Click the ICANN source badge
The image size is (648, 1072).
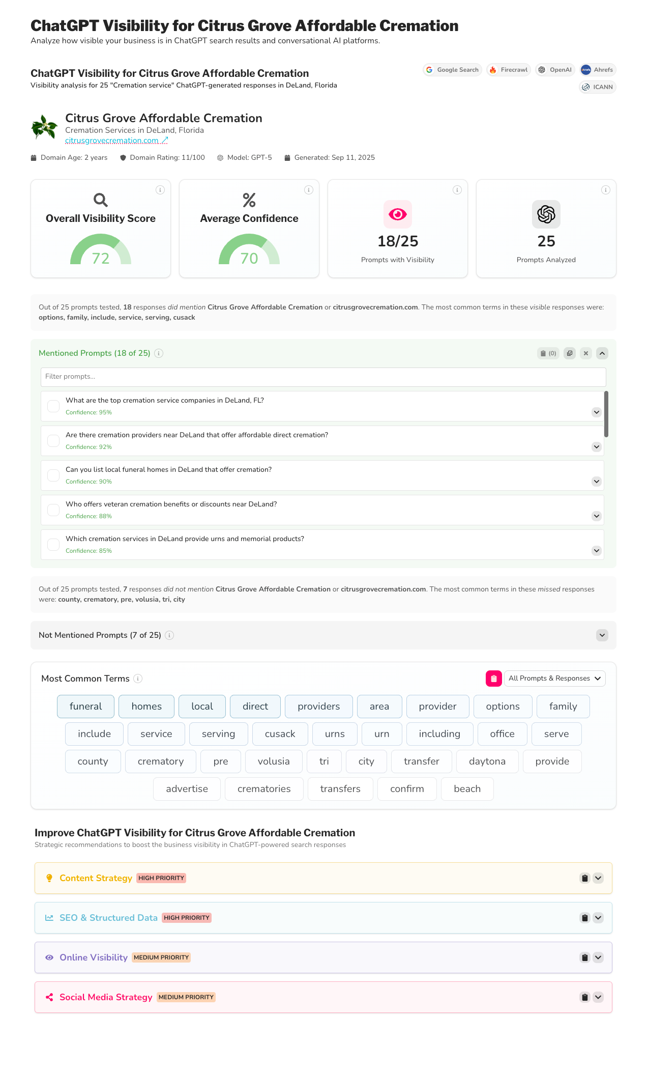[x=598, y=87]
